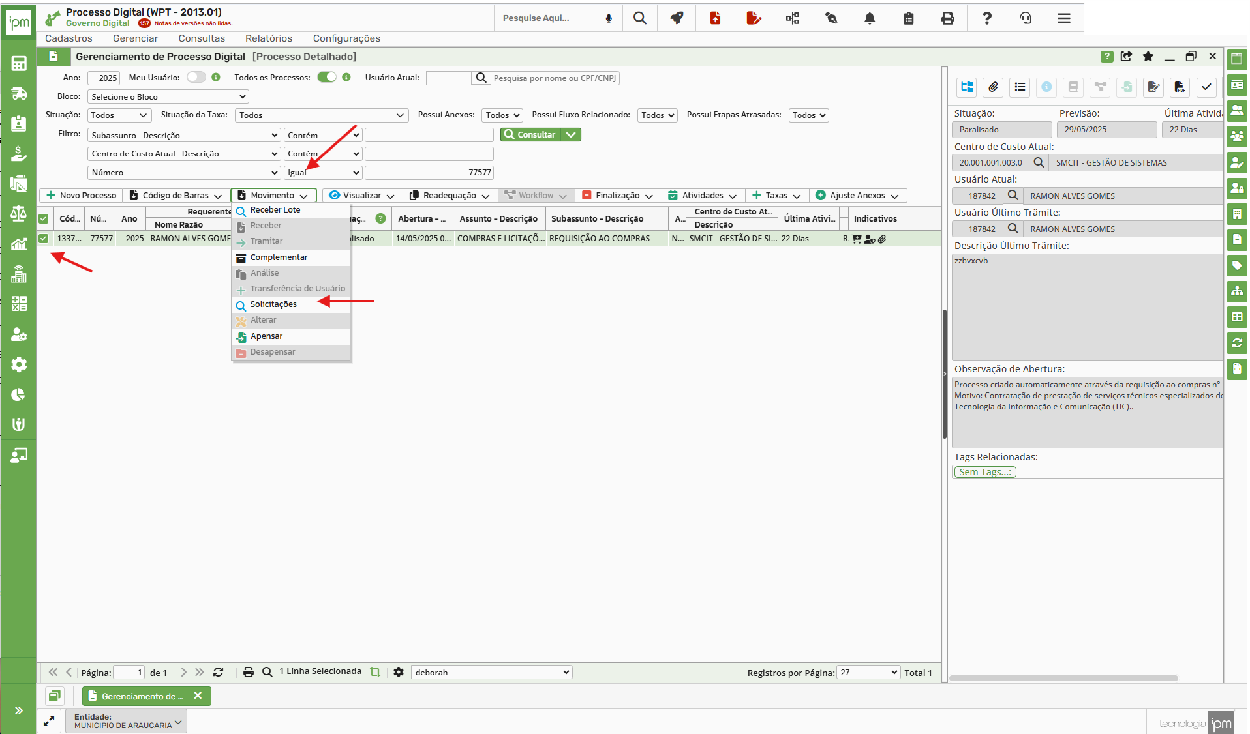The height and width of the screenshot is (734, 1250).
Task: Click the detail panel horizontal scrollbar
Action: [1063, 679]
